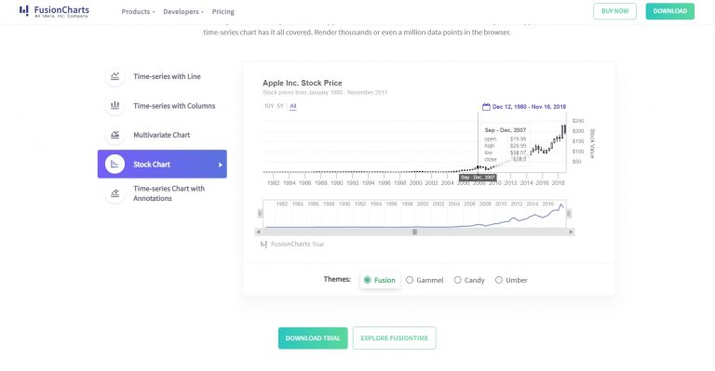Image resolution: width=715 pixels, height=371 pixels.
Task: Click the navigator right range handle
Action: [x=569, y=213]
